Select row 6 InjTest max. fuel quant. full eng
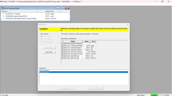 point(78,54)
